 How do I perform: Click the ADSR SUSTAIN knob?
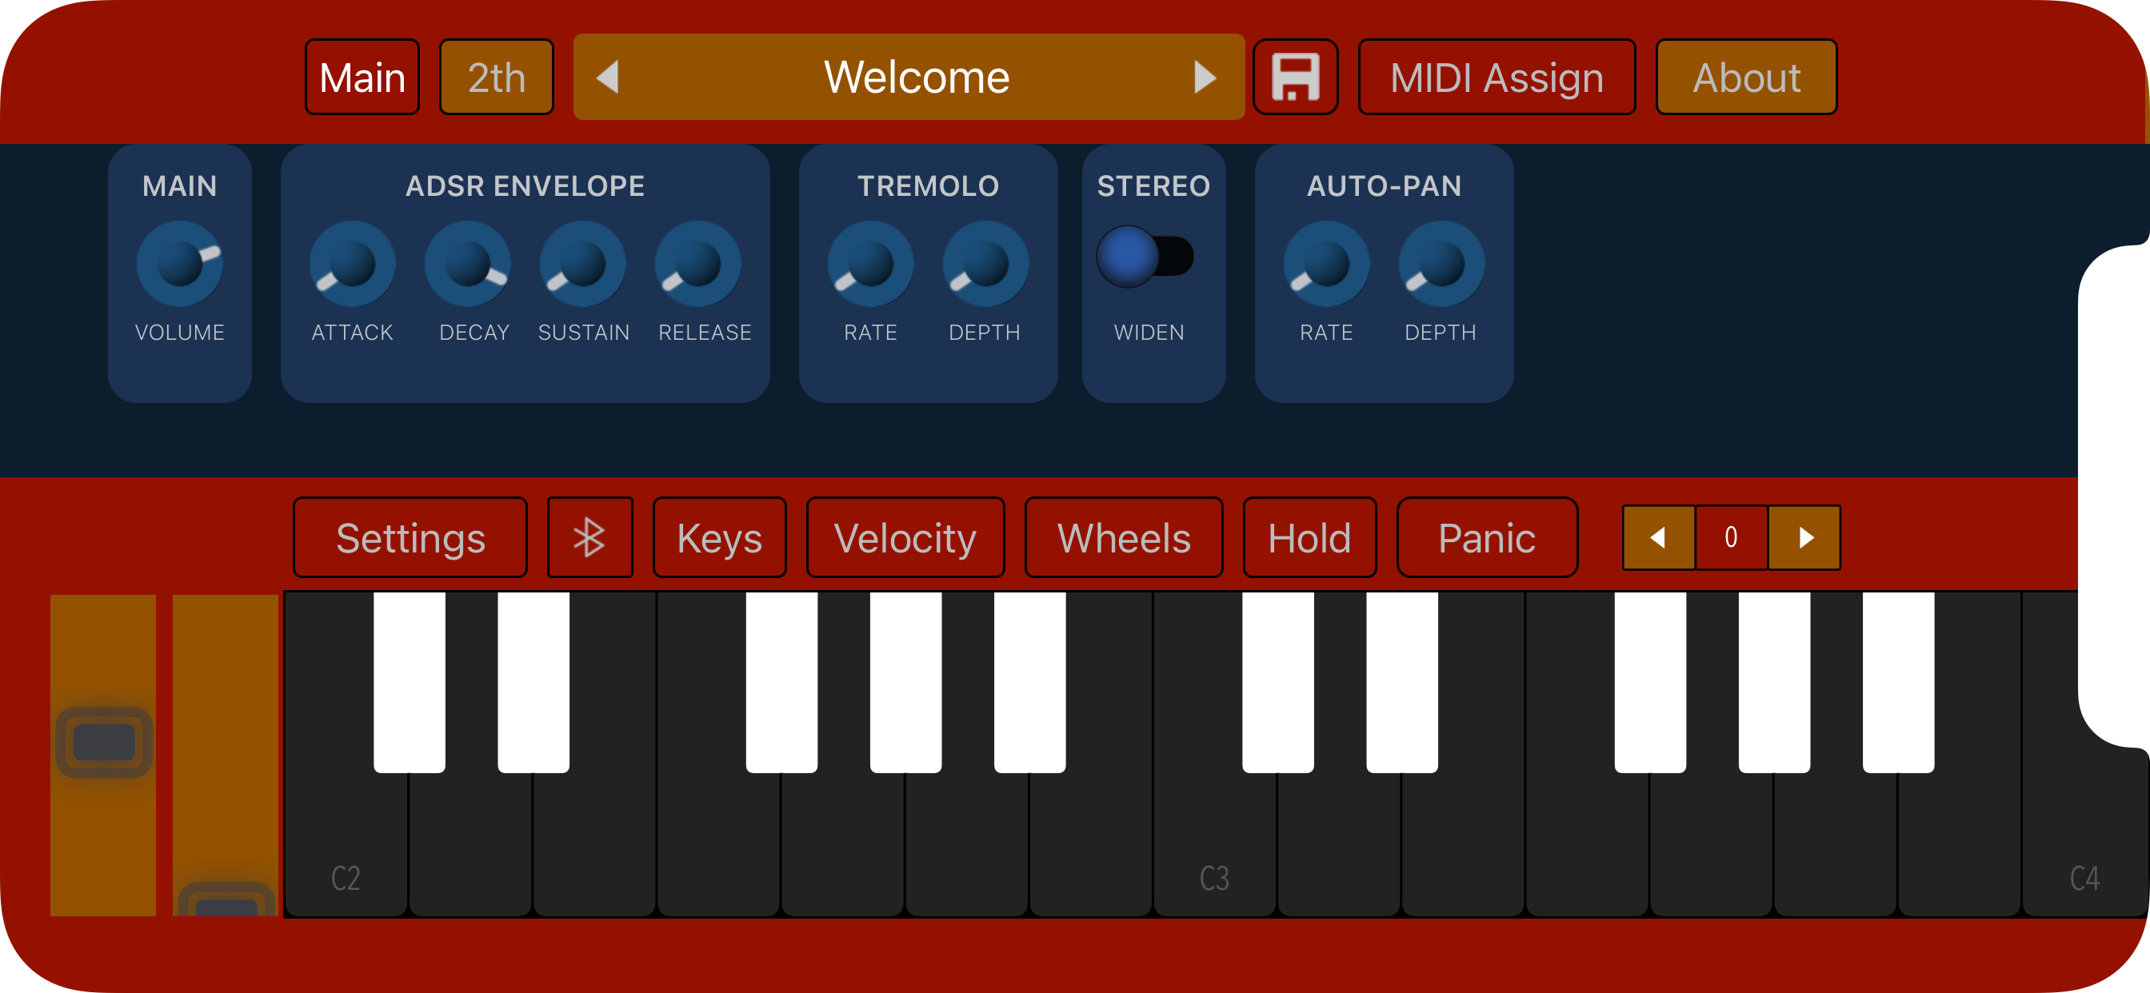(582, 264)
